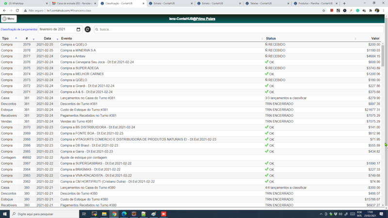The height and width of the screenshot is (218, 388).
Task: Close the Classificação - ContaHUB tab
Action: tap(143, 3)
